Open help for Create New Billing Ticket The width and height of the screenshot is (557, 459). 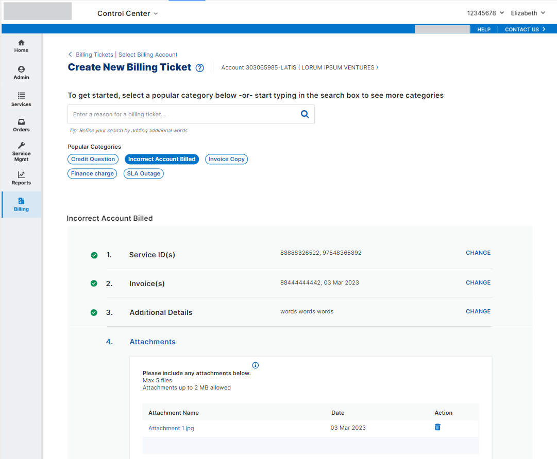click(x=199, y=67)
